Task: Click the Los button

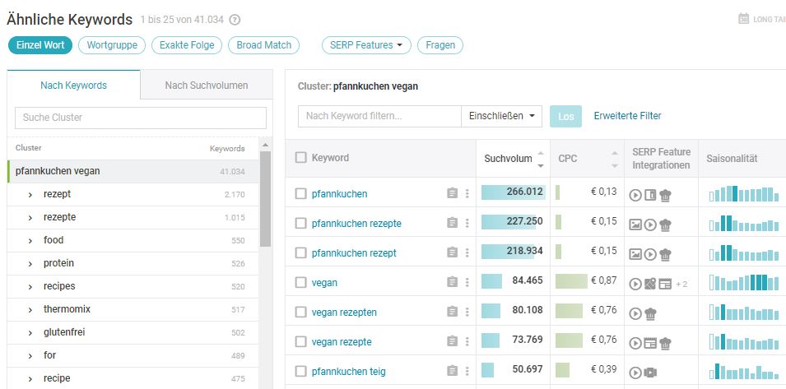Action: coord(566,116)
